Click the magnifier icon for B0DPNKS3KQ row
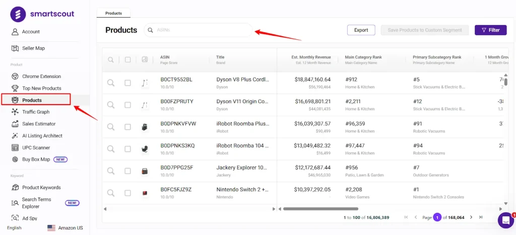 click(111, 149)
